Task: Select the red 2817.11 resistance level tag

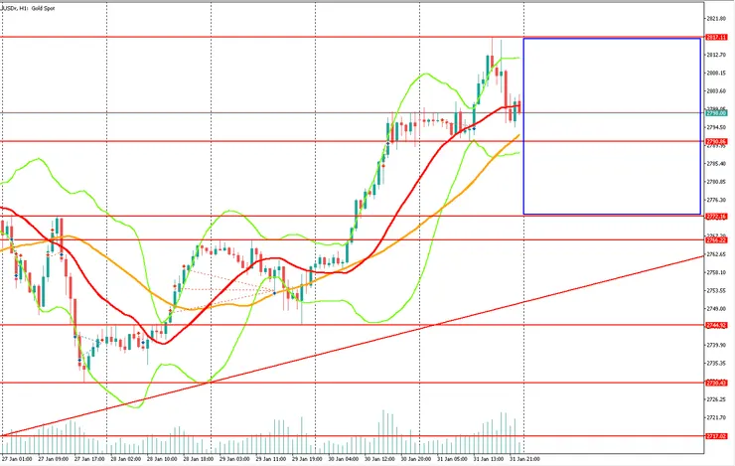Action: (x=716, y=37)
